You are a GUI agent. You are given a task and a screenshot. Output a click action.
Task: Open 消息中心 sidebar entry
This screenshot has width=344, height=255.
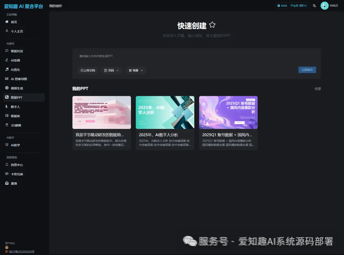point(24,165)
